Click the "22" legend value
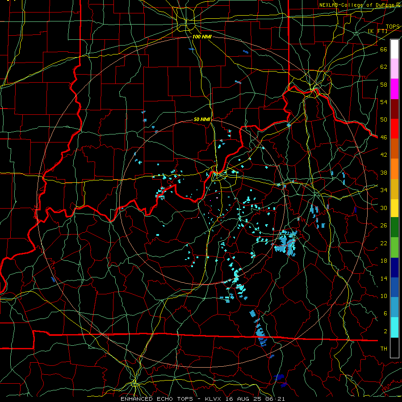This screenshot has height=402, width=402. tap(384, 243)
